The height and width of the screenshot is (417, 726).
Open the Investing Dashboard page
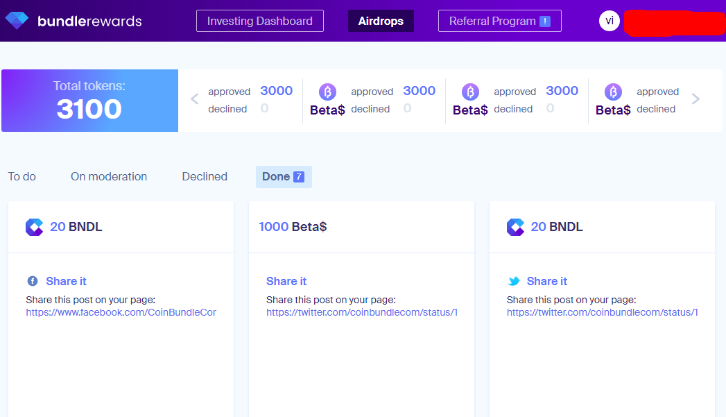click(260, 21)
